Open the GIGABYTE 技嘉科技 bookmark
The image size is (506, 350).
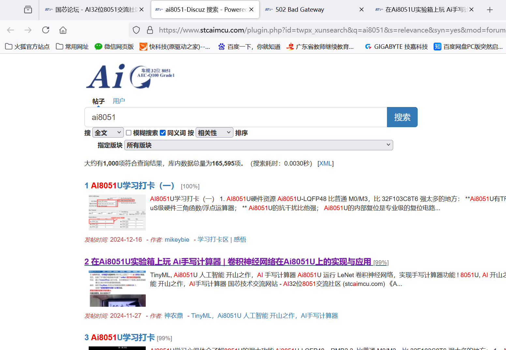396,47
